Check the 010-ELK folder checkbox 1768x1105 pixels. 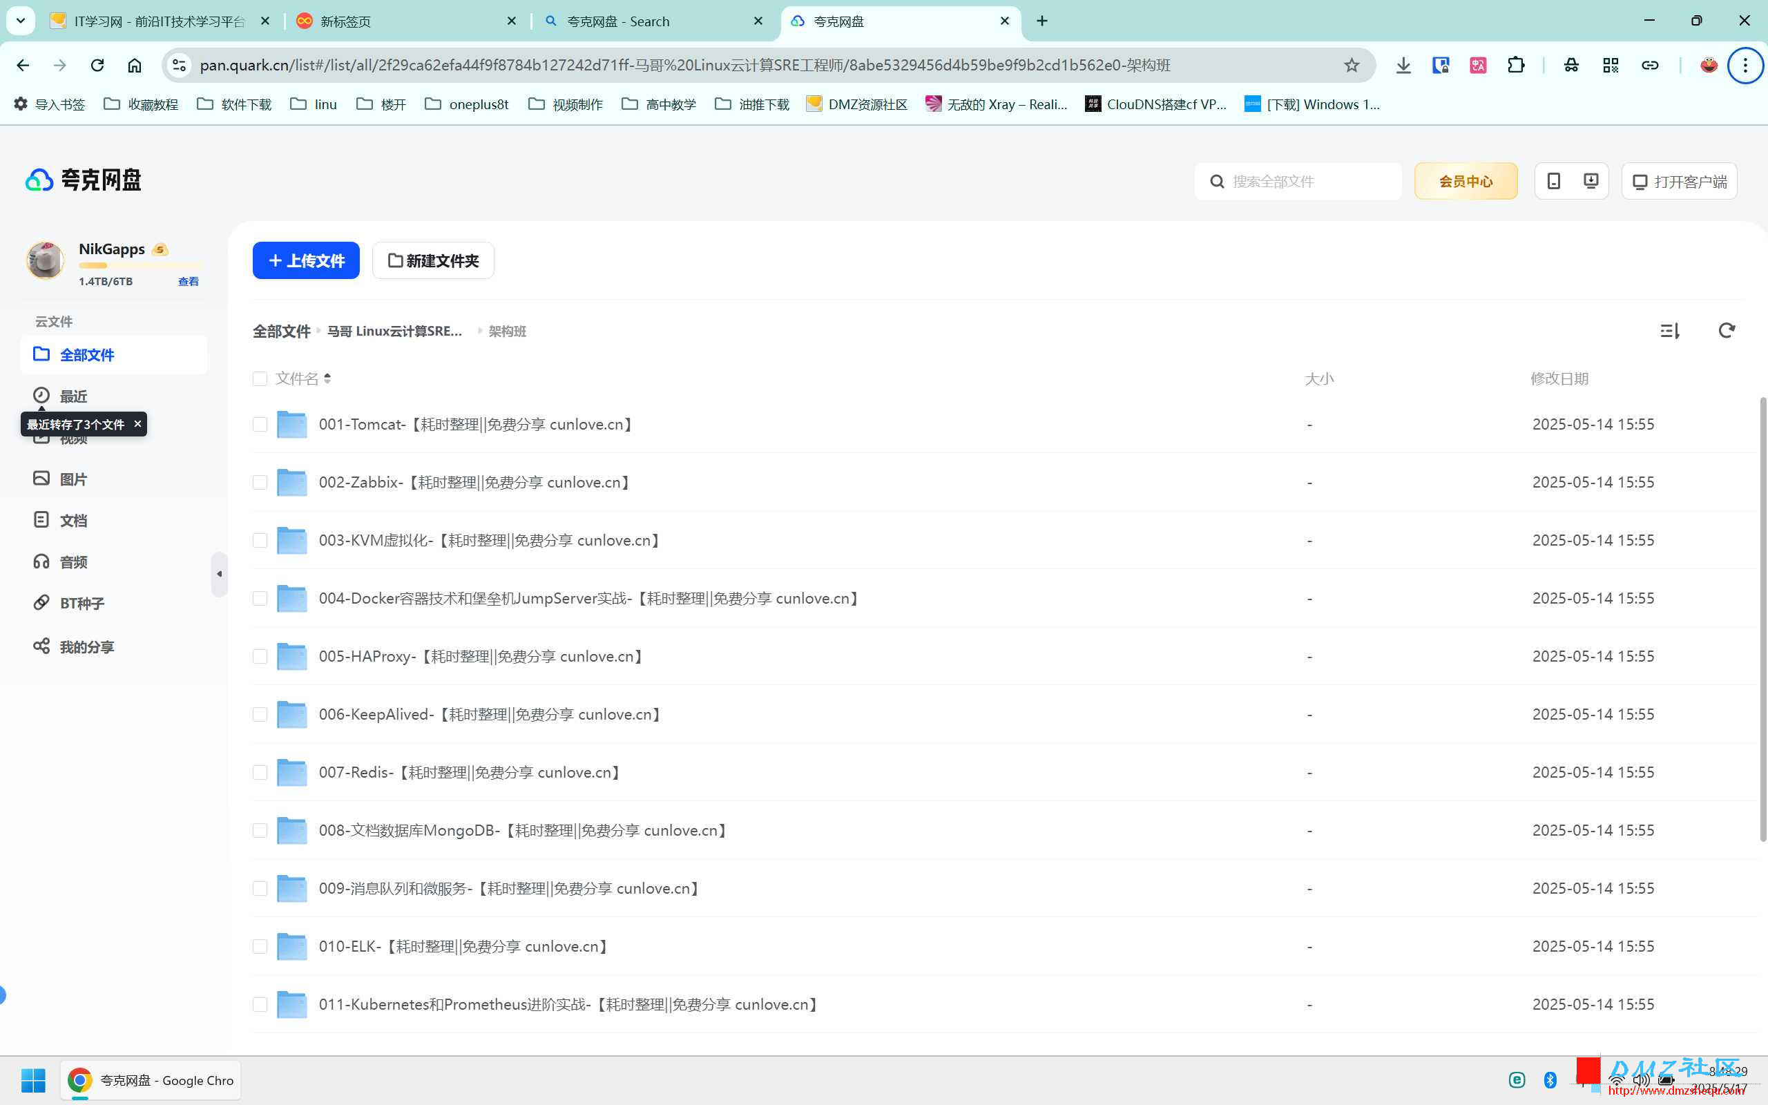pyautogui.click(x=260, y=945)
